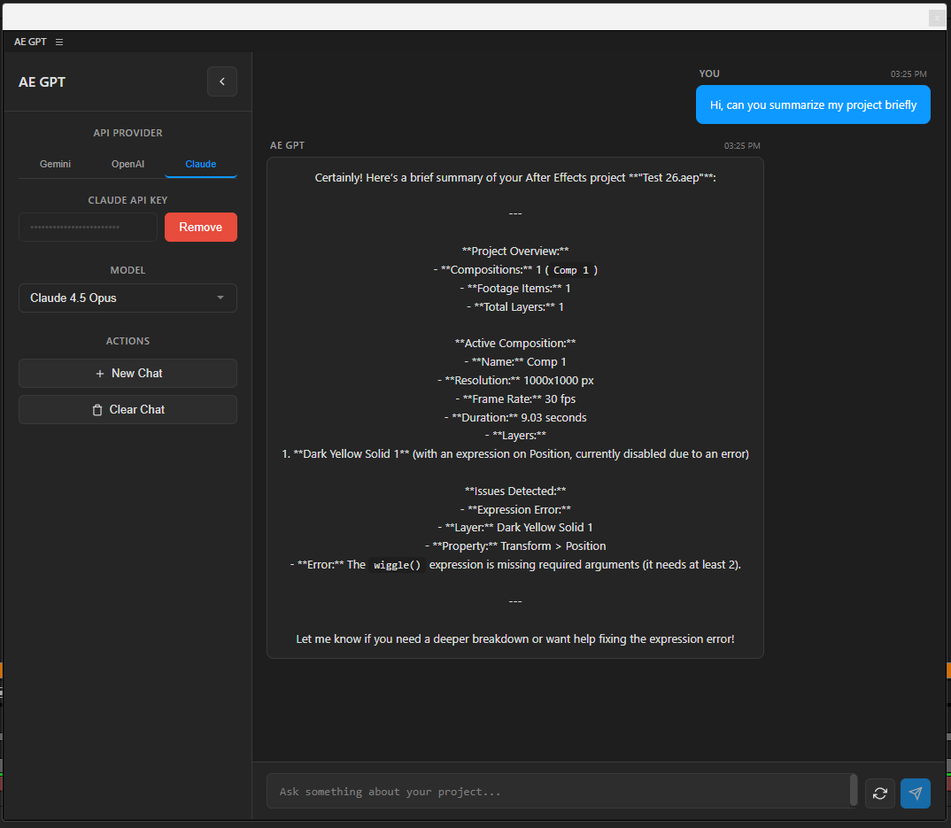Click the model selector chevron arrow
The width and height of the screenshot is (951, 828).
point(220,298)
